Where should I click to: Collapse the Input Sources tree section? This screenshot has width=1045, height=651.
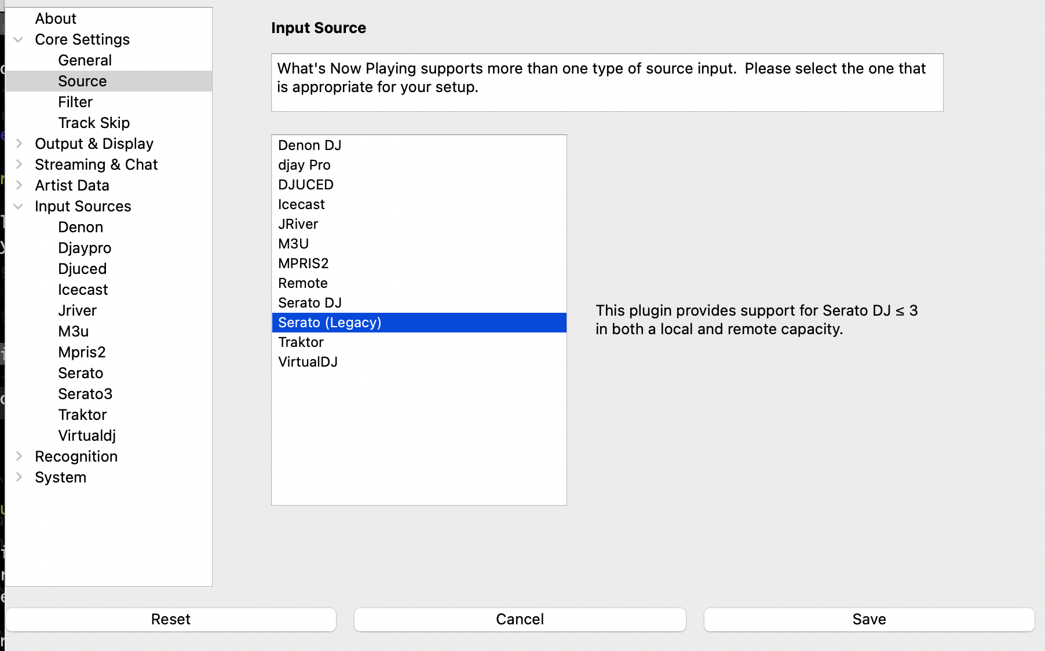(x=19, y=206)
